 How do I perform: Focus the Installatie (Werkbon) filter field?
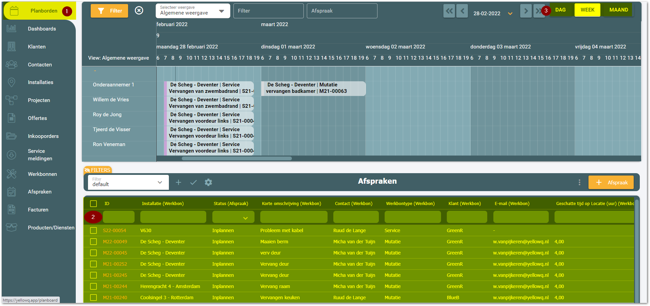point(173,217)
